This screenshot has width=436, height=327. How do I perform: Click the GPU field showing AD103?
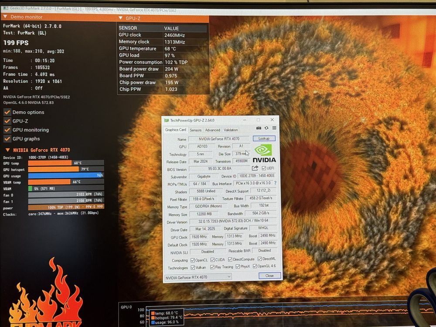[202, 146]
